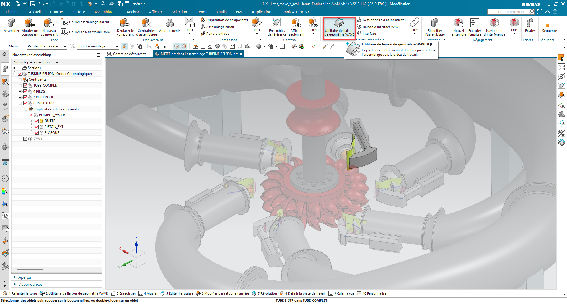567x304 pixels.
Task: Uncheck the 4 PIEDS checkbox
Action: (25, 91)
